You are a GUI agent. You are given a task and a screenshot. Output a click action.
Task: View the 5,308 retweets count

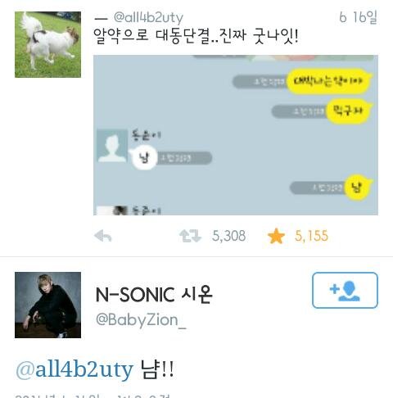click(228, 236)
